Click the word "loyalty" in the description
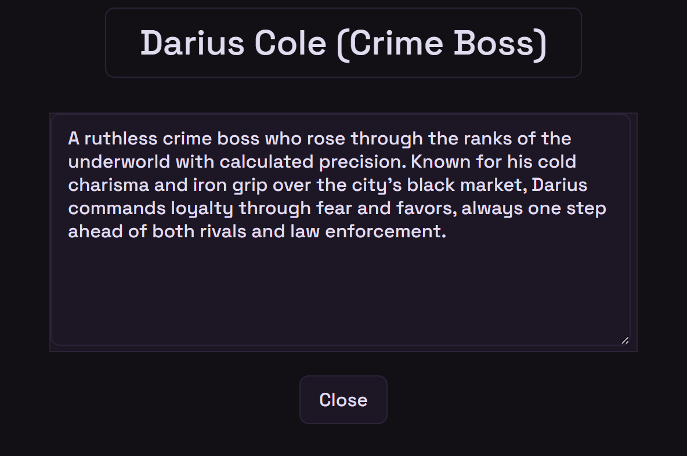Image resolution: width=687 pixels, height=456 pixels. point(202,209)
